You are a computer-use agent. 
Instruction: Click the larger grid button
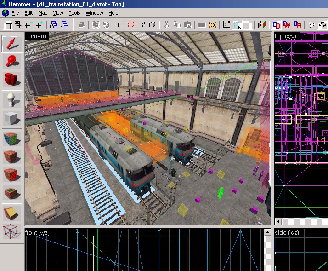point(39,25)
